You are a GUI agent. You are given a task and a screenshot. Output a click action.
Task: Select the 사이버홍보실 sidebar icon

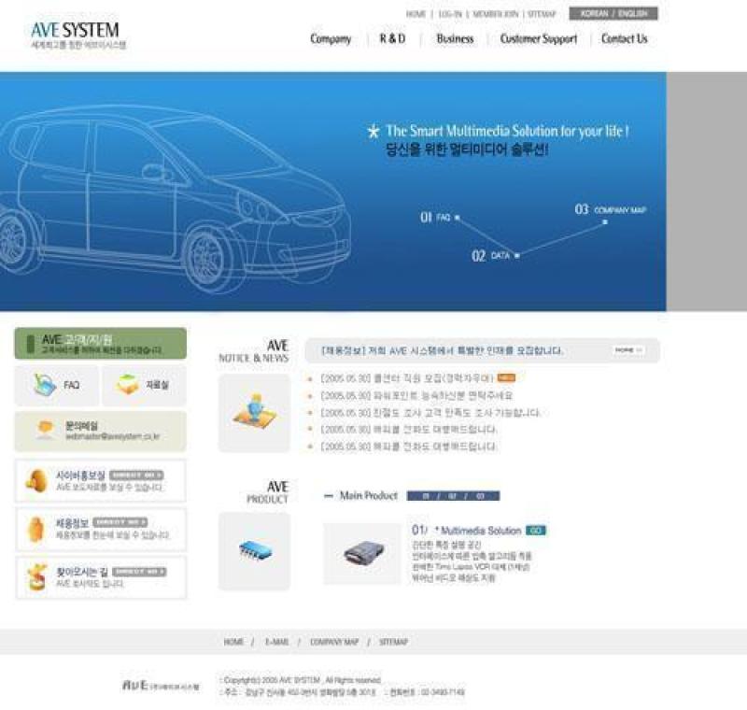pos(36,480)
